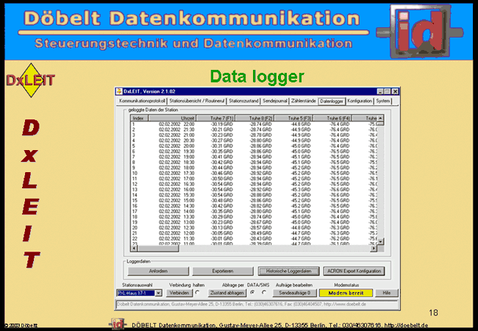Viewport: 478px width, 331px height.
Task: Click the Truhe 7 (F1) column header
Action: point(215,118)
